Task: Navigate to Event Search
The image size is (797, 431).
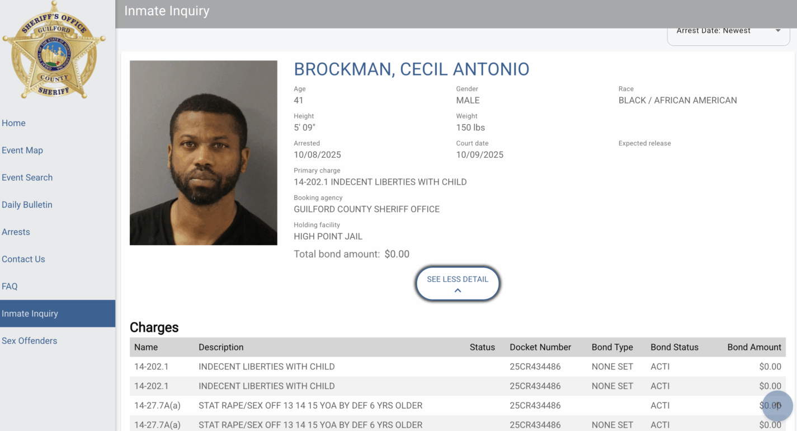Action: 27,177
